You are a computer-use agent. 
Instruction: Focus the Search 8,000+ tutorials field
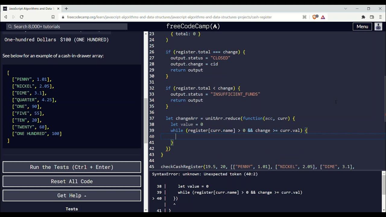67,27
